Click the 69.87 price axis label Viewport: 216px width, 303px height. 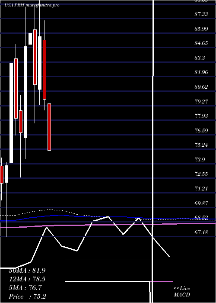coord(201,203)
